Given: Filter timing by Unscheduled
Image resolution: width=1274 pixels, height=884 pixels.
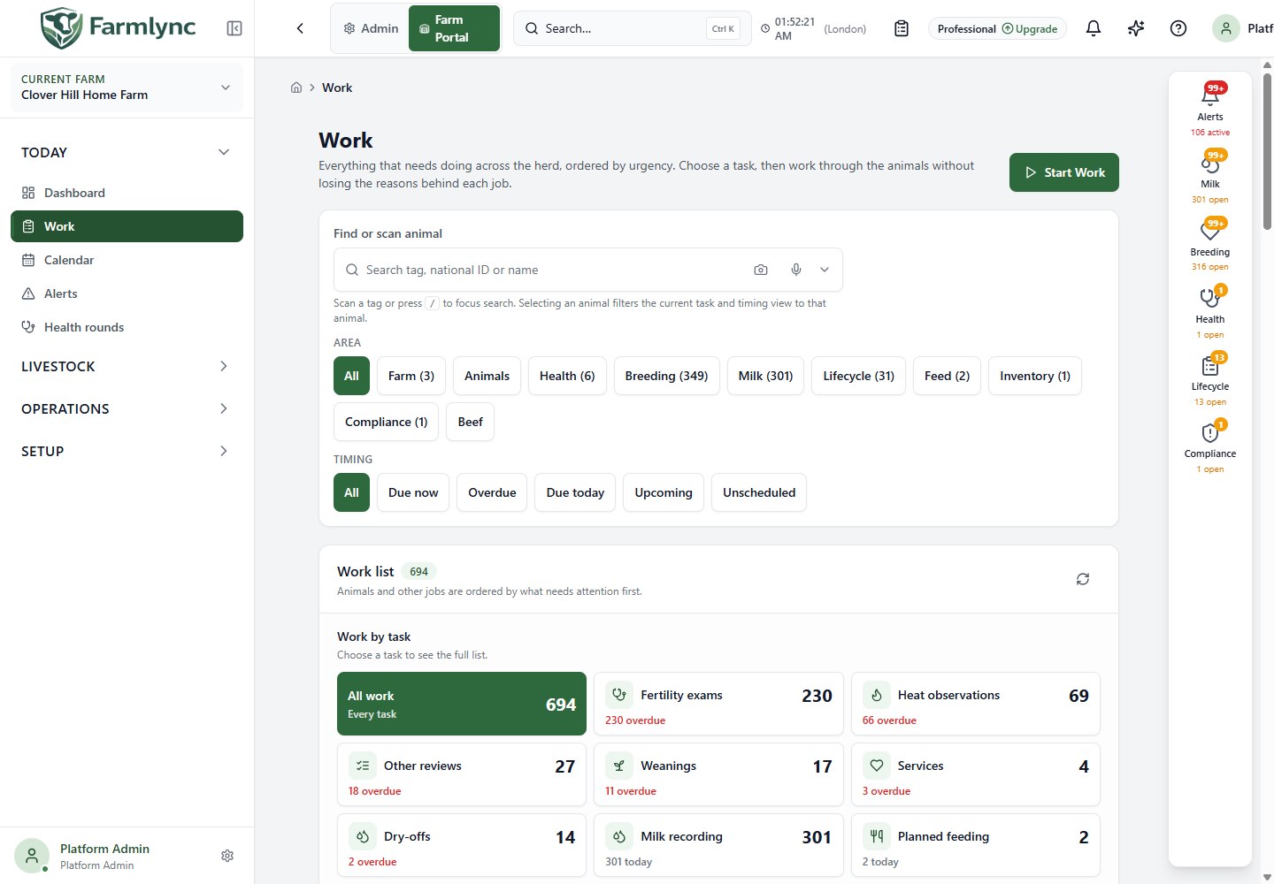Looking at the screenshot, I should pyautogui.click(x=759, y=492).
